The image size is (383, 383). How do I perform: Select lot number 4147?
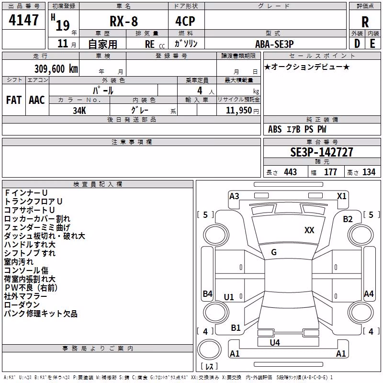pyautogui.click(x=23, y=20)
